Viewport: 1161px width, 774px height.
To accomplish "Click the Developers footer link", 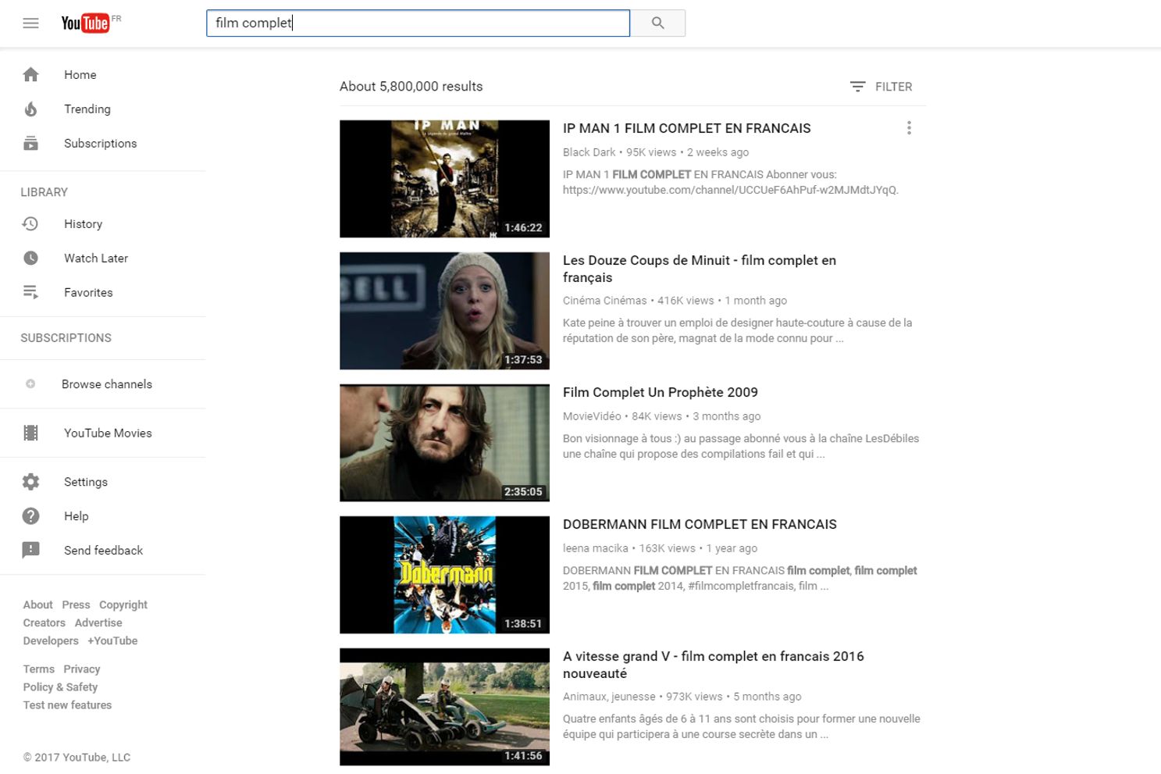I will coord(51,640).
